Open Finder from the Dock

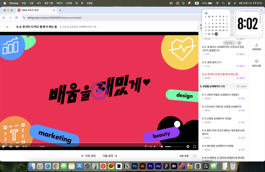32,166
